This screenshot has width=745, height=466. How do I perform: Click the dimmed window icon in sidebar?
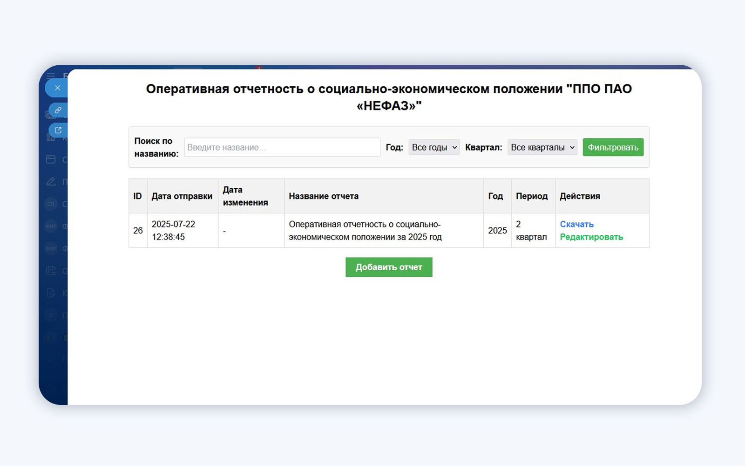click(51, 159)
